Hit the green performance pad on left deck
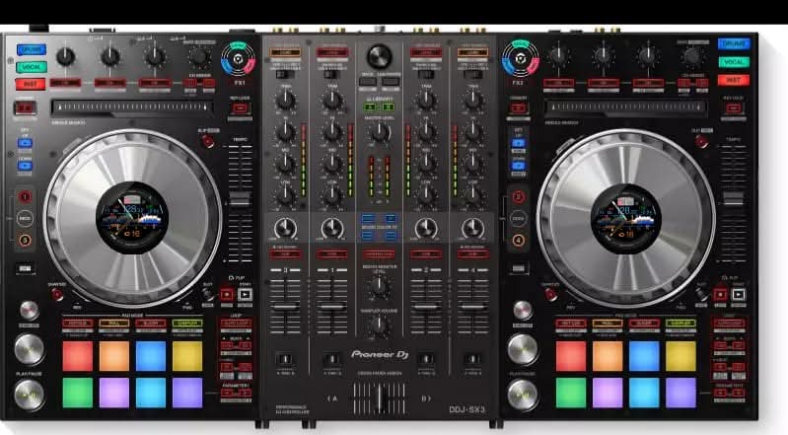Screen dimensions: 788x435 coord(77,392)
